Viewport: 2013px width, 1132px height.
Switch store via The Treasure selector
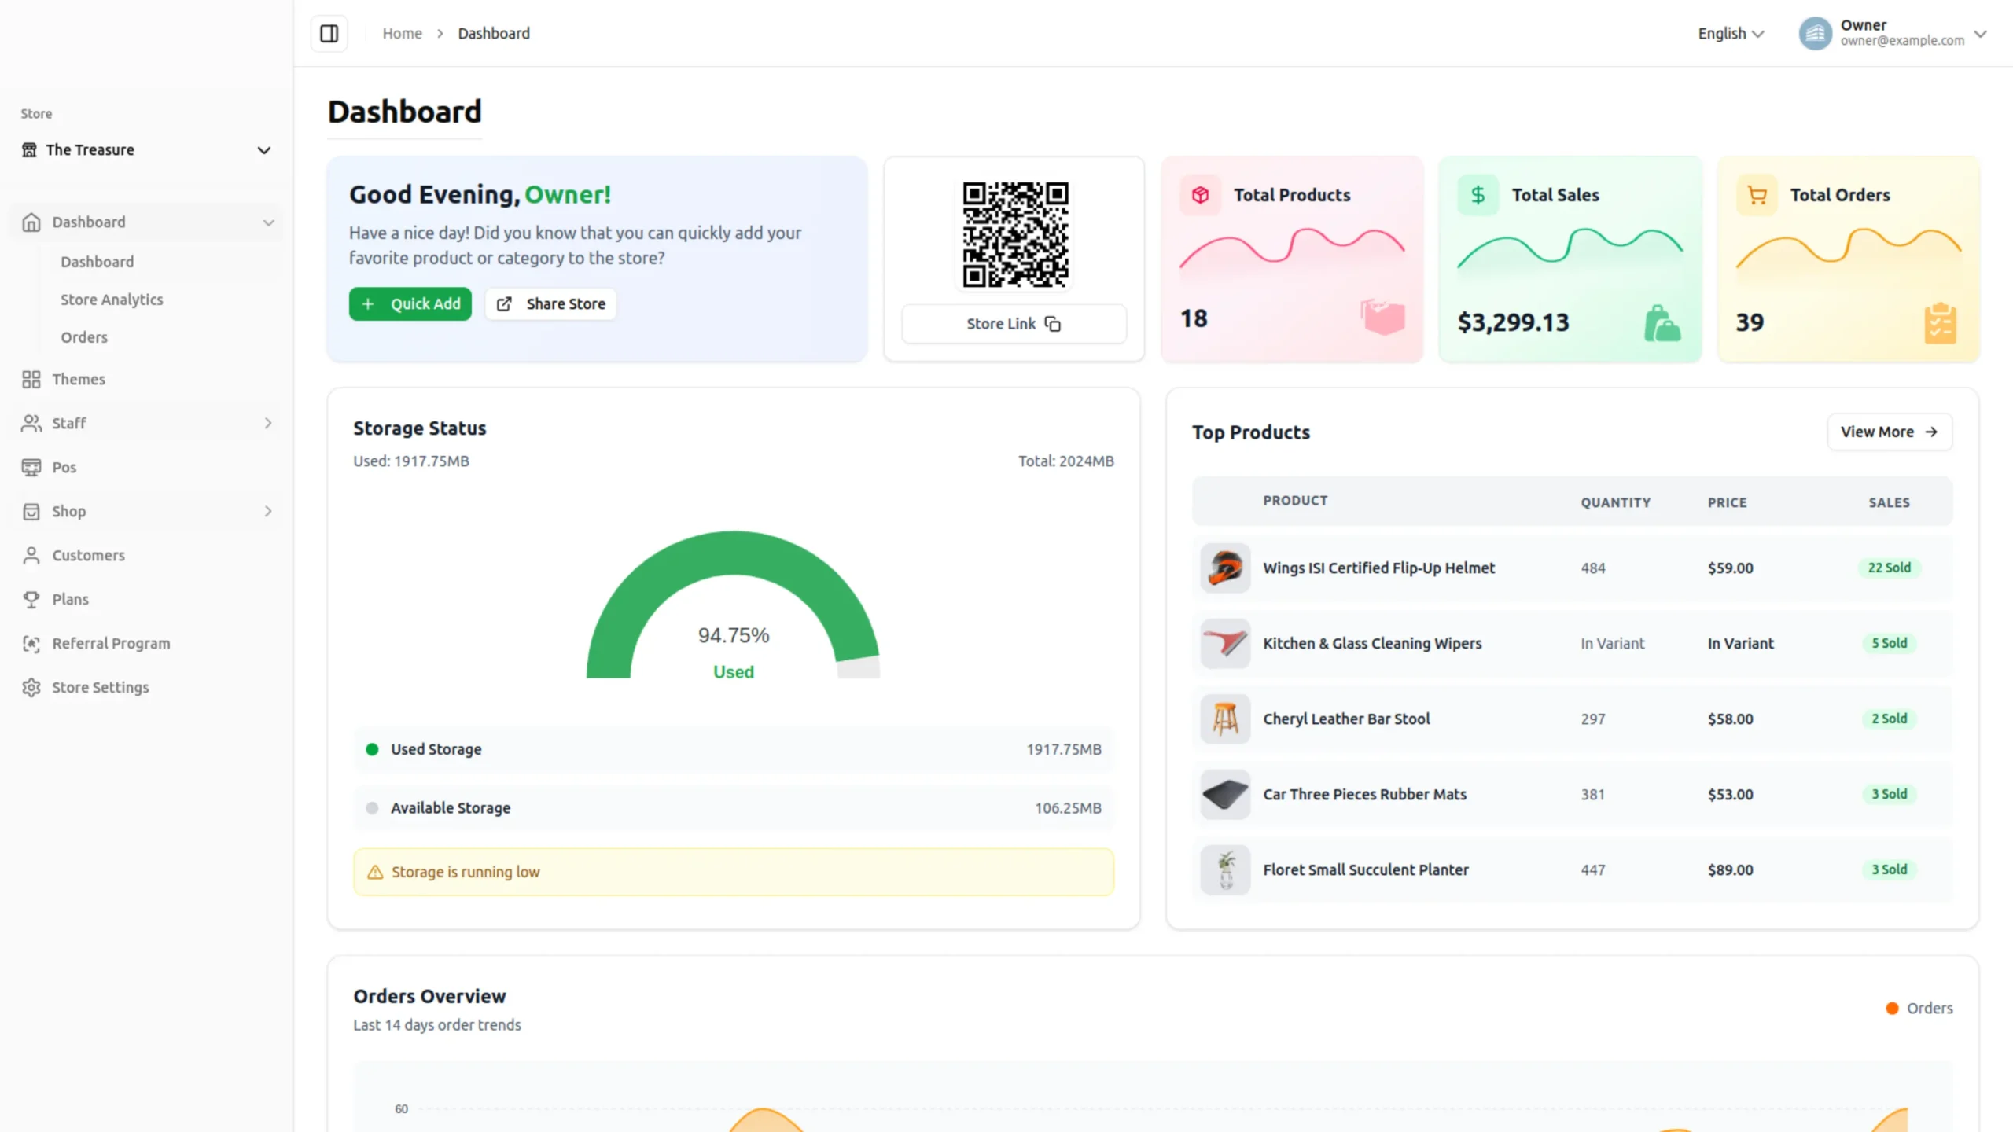point(145,149)
